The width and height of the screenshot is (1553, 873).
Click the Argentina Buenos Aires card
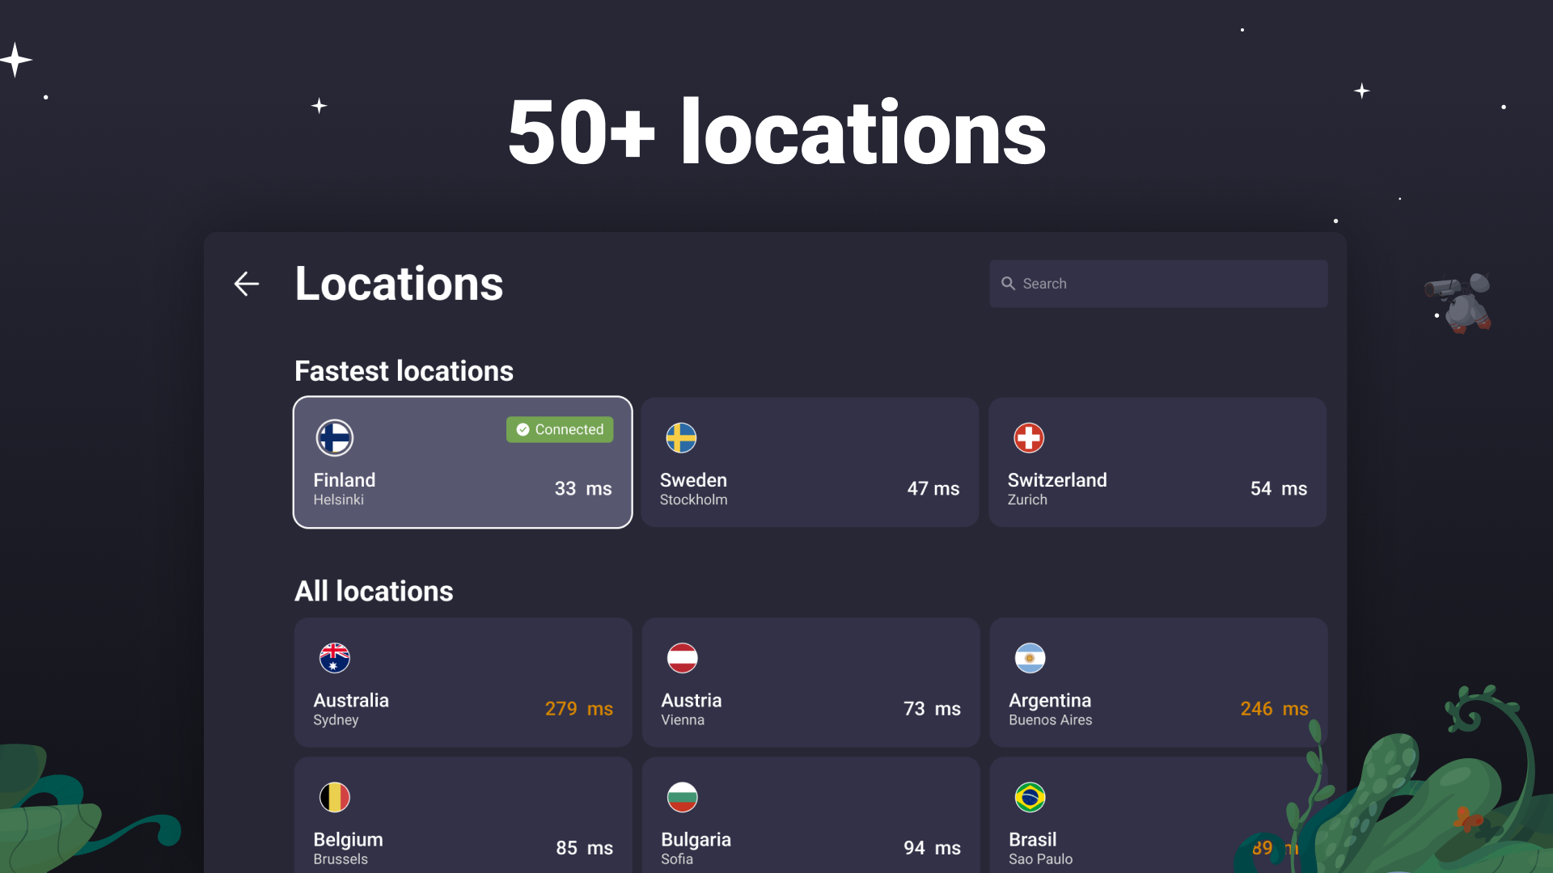click(x=1157, y=681)
